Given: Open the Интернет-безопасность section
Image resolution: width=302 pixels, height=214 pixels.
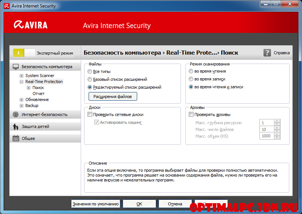Looking at the screenshot, I should pyautogui.click(x=45, y=114).
